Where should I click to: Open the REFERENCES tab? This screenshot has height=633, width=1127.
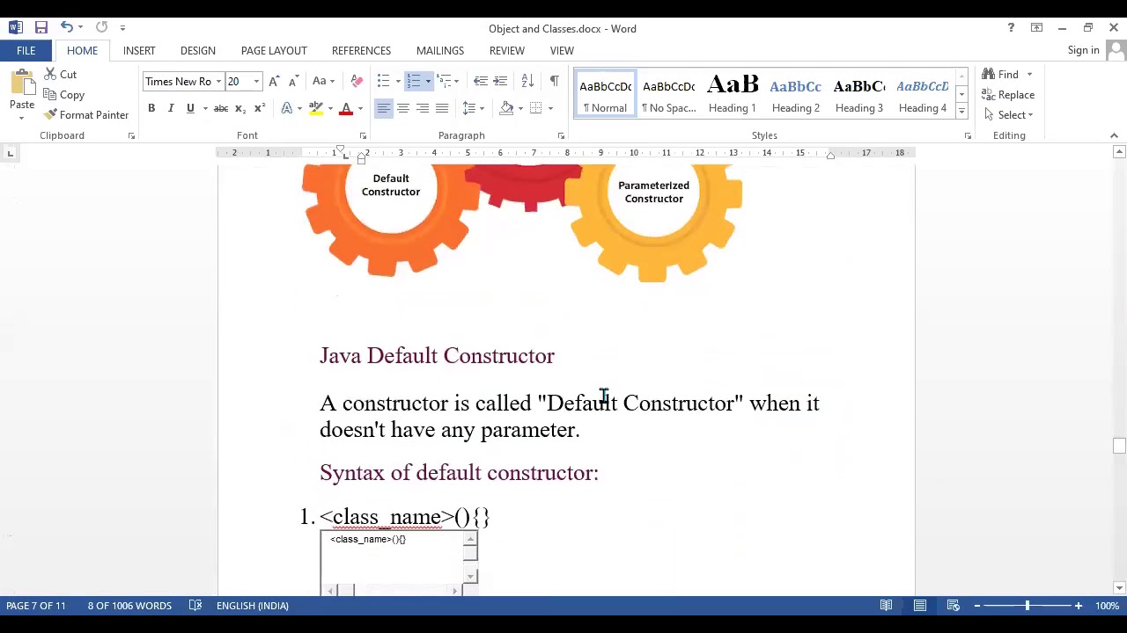click(x=361, y=51)
